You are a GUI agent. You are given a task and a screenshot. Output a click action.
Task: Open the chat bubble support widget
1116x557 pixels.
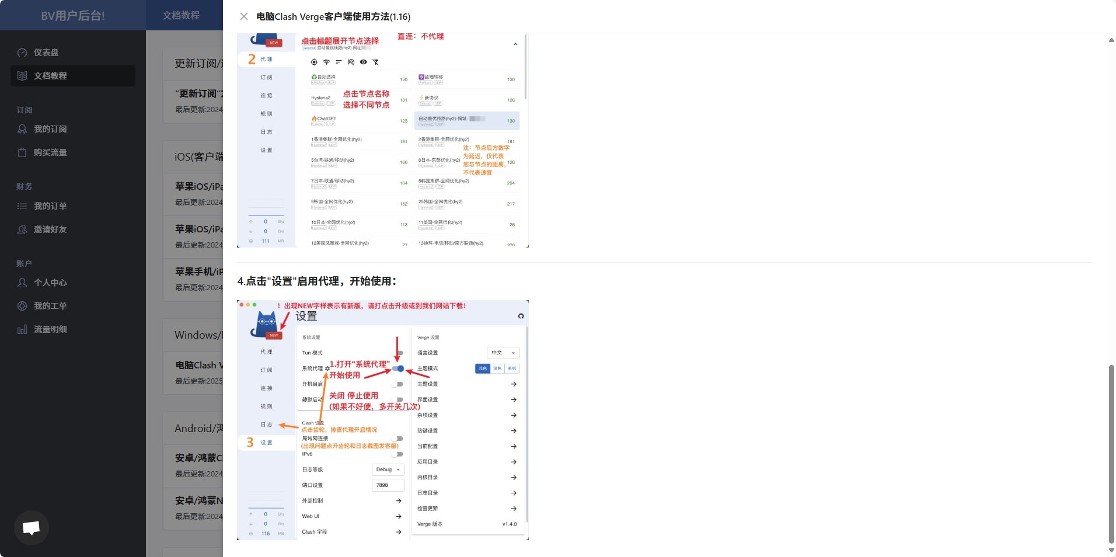click(31, 528)
